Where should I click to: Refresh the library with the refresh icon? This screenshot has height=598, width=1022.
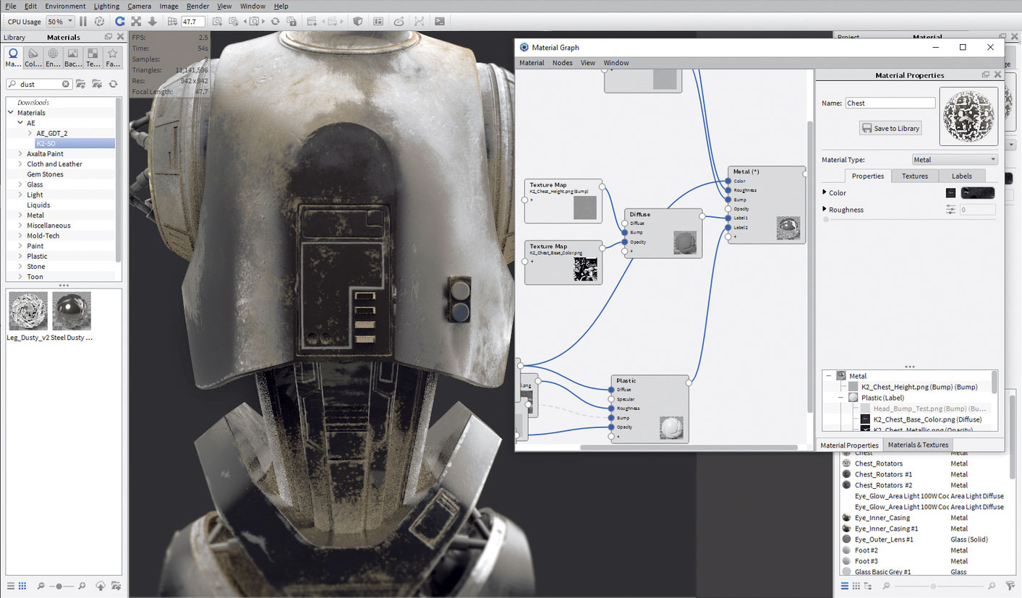click(x=113, y=84)
